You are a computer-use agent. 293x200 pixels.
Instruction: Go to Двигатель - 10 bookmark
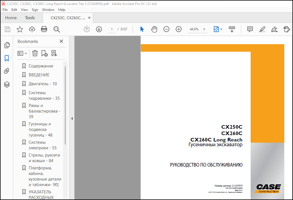point(43,84)
